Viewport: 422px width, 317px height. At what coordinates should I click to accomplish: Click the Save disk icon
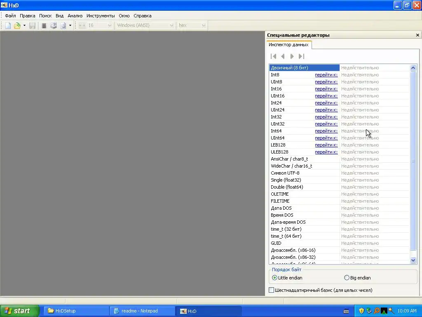point(32,25)
